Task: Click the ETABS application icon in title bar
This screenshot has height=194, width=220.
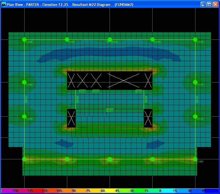Action: click(x=4, y=4)
